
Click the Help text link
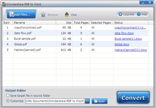tap(144, 14)
